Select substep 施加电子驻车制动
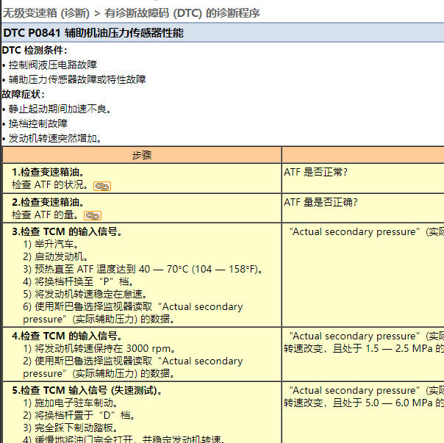Screen dimensions: 444x443 point(71,403)
